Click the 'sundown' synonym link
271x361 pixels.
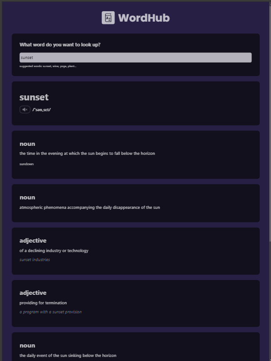(26, 164)
